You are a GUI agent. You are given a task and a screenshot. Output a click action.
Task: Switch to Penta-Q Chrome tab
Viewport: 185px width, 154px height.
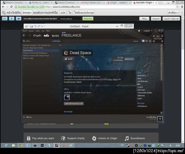41,2
